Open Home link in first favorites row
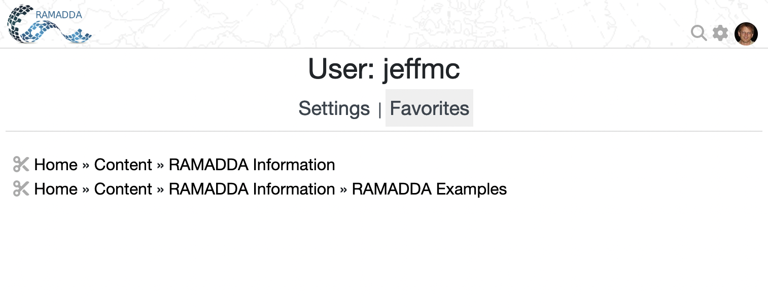The width and height of the screenshot is (768, 308). 56,165
